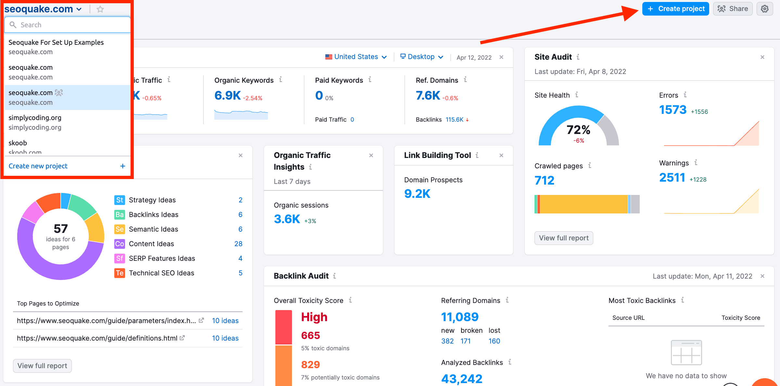Image resolution: width=780 pixels, height=386 pixels.
Task: Open the Desktop device dropdown
Action: tap(421, 57)
